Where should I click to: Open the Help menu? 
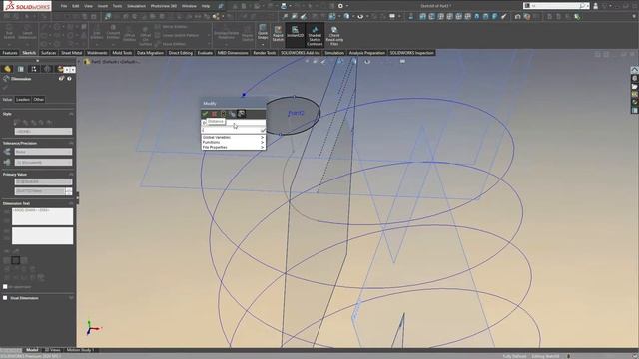tap(206, 6)
